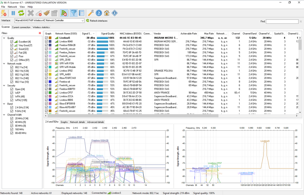Switch to the Wireless statistics tab
Viewport: 304px width, 195px height.
pyautogui.click(x=41, y=27)
